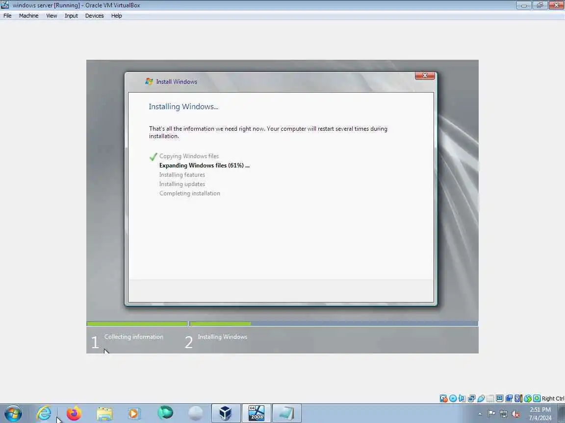Click the 'Installing Windows...' heading
Image resolution: width=565 pixels, height=423 pixels.
pos(183,106)
